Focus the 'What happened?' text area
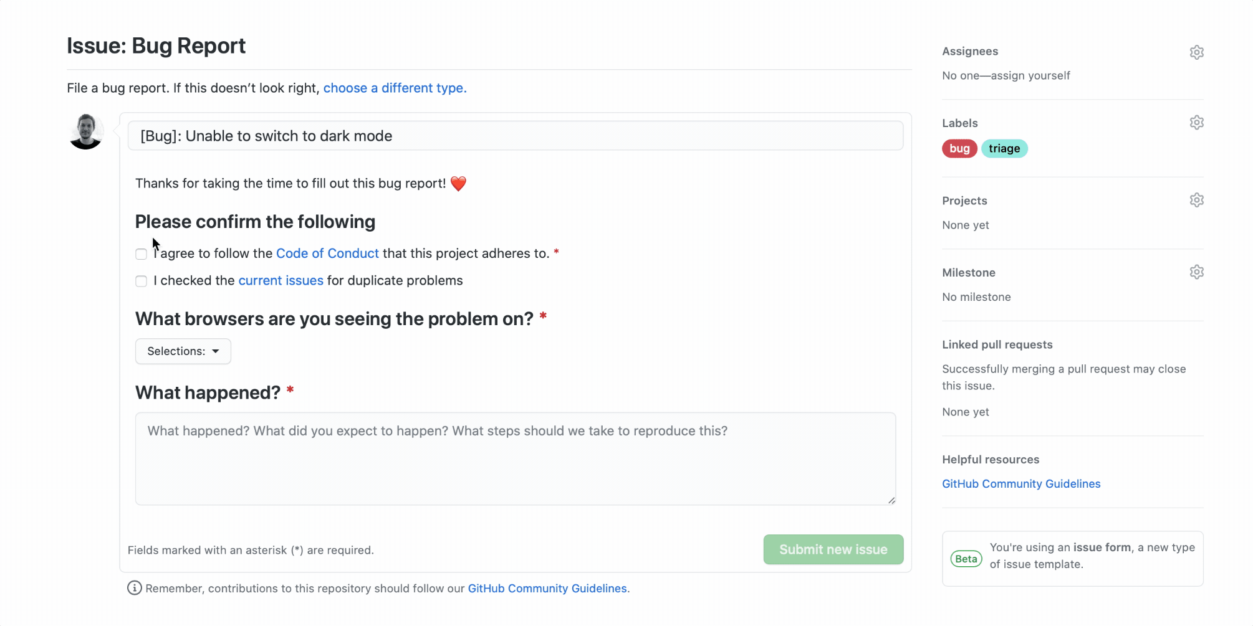 pyautogui.click(x=515, y=458)
